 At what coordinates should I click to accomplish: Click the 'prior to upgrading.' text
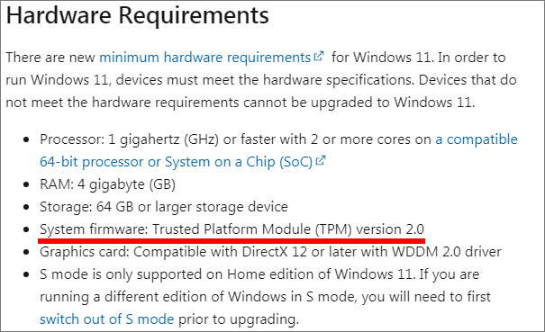[x=239, y=319]
